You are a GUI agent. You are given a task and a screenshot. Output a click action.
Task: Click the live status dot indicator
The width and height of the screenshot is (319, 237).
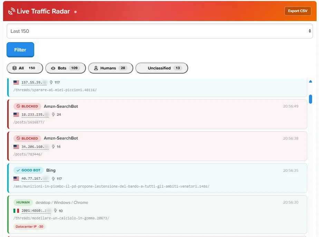76,12
